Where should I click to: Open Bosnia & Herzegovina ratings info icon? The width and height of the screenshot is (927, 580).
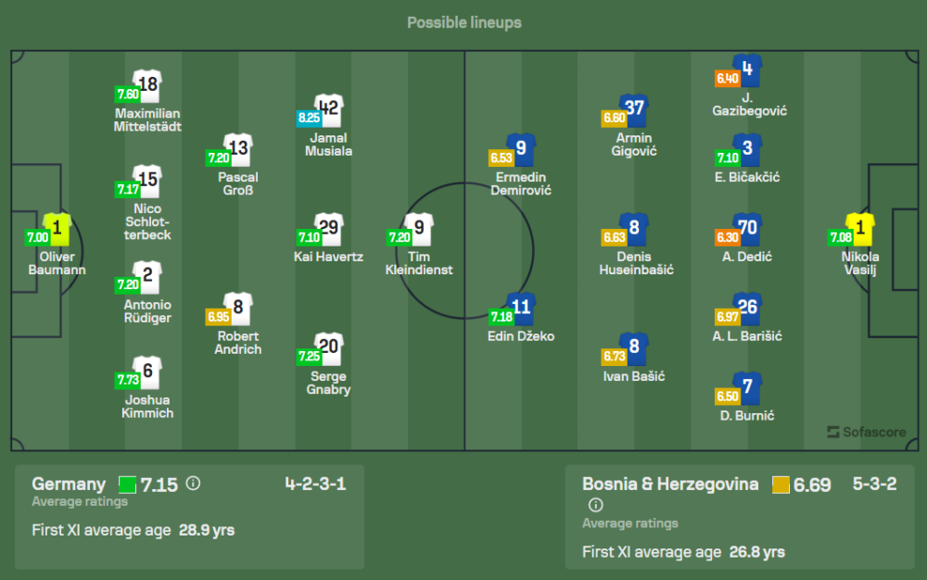pyautogui.click(x=595, y=505)
